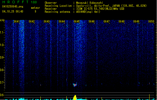The width and height of the screenshot is (157, 100).
Task: Click the 1.1 kHz axis label
Action: pyautogui.click(x=2, y=32)
